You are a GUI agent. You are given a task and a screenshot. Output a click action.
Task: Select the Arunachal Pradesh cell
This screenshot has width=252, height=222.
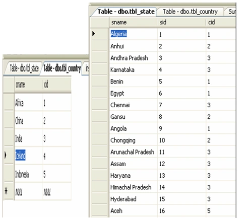coord(133,152)
